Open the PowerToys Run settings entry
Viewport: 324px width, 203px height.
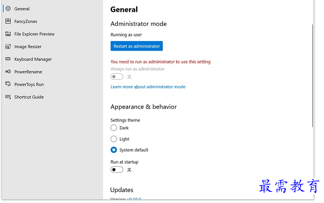pos(29,84)
